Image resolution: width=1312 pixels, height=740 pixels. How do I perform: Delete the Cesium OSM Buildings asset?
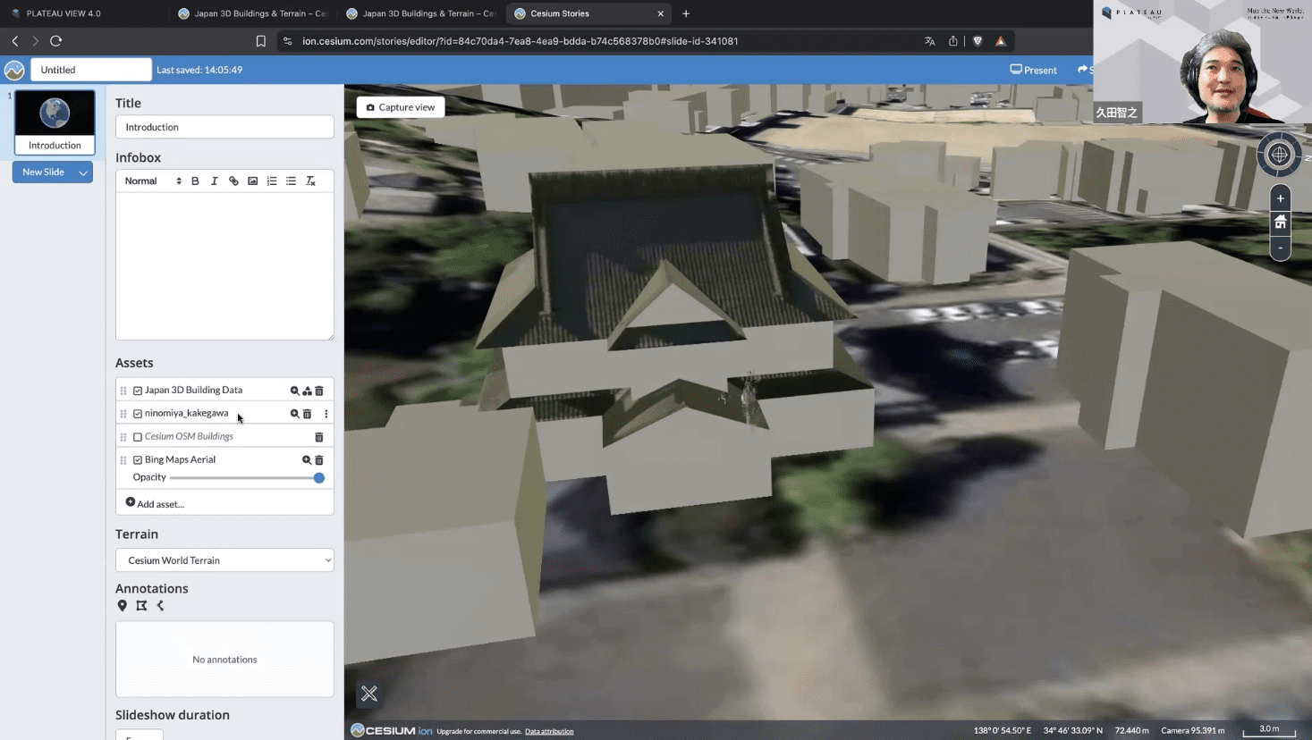319,437
